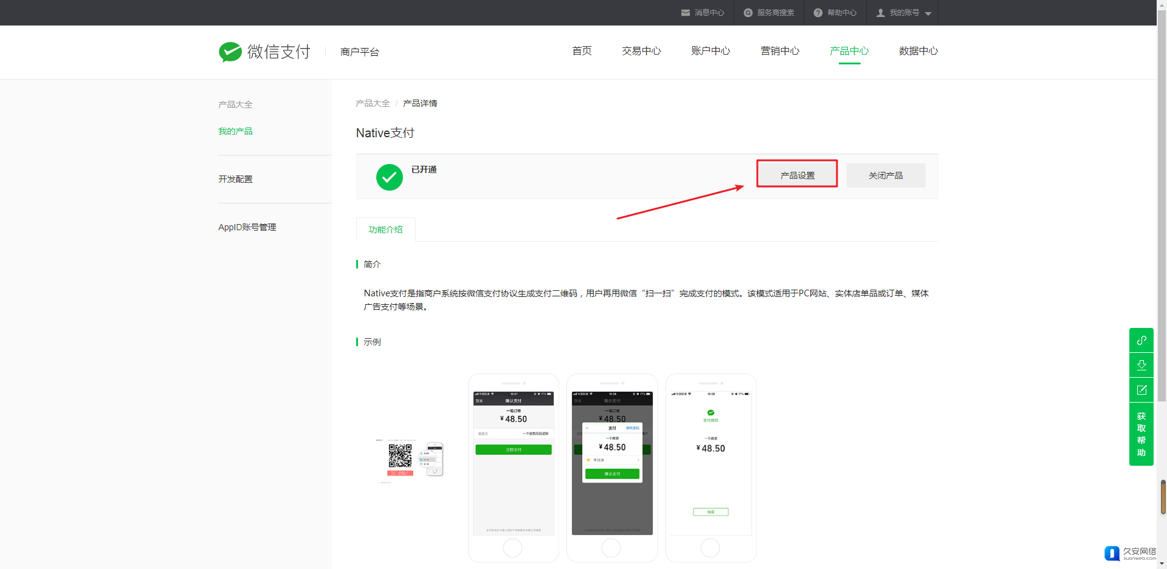Open the 账户中心 nav item
This screenshot has width=1167, height=569.
(711, 51)
